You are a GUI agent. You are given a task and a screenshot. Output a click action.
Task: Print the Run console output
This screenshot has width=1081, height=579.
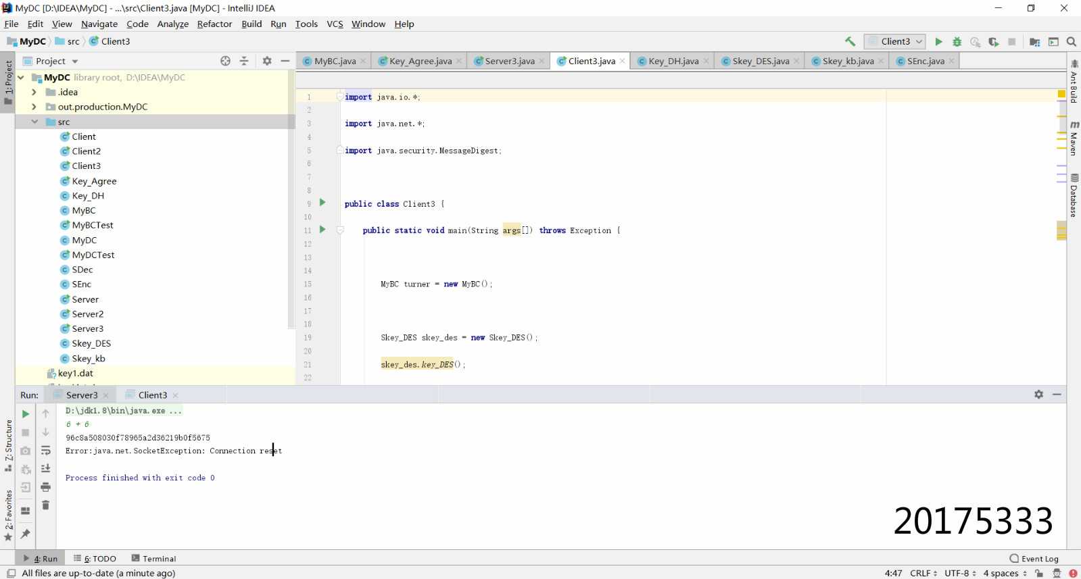46,487
